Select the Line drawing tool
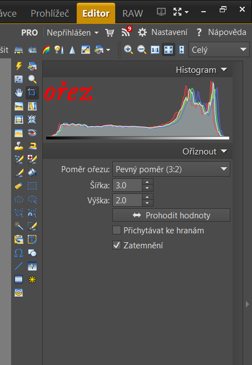This screenshot has width=252, height=365. coord(19,266)
